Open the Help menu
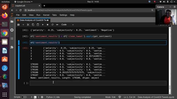This screenshot has height=99, width=177. click(x=72, y=15)
